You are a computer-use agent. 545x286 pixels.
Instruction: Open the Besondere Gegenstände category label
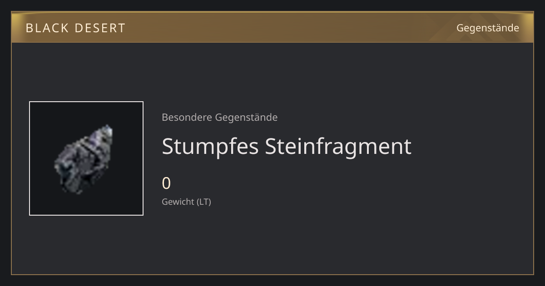coord(220,118)
